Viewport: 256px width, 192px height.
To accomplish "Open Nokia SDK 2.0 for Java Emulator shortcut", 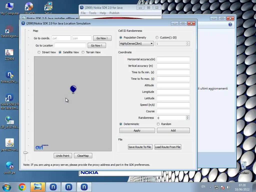I will click(x=9, y=101).
